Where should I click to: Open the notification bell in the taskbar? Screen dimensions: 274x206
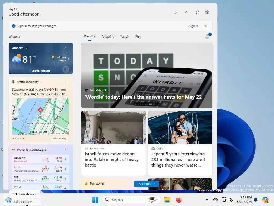(256, 200)
